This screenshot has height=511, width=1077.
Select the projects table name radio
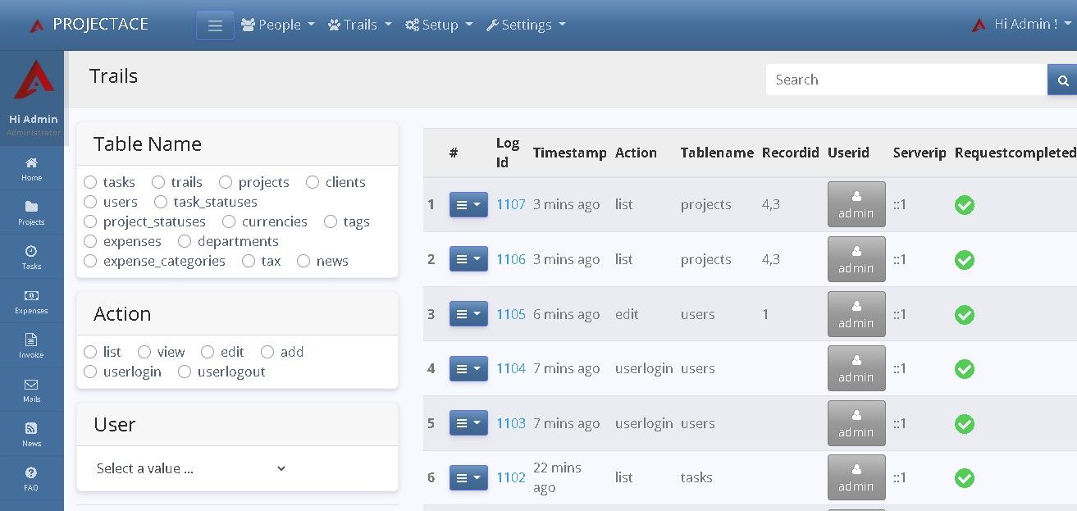[x=226, y=182]
